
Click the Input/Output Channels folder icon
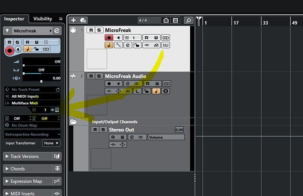point(73,121)
